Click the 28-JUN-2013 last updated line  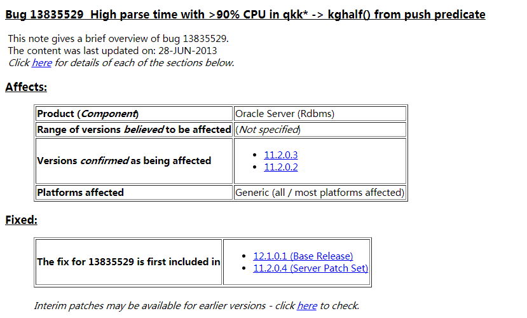pyautogui.click(x=113, y=51)
